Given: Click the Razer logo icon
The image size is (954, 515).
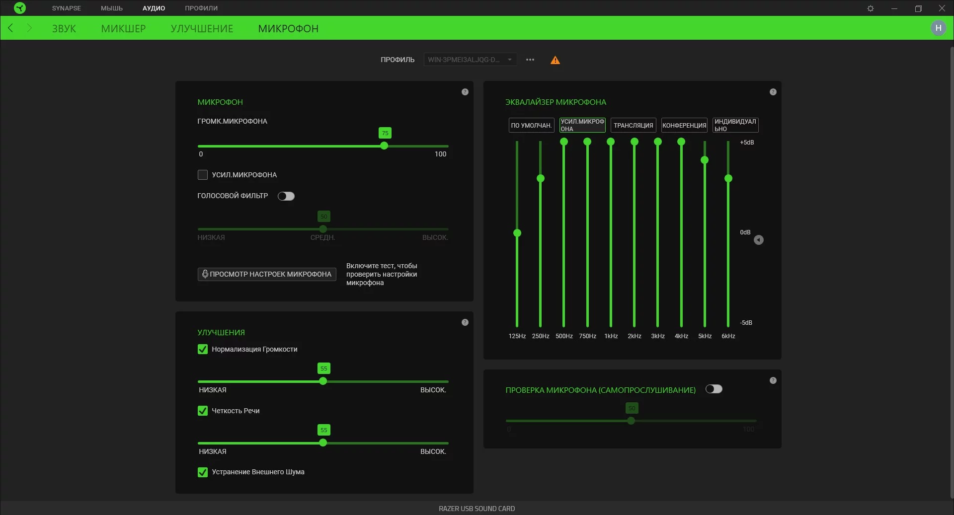Looking at the screenshot, I should point(20,8).
